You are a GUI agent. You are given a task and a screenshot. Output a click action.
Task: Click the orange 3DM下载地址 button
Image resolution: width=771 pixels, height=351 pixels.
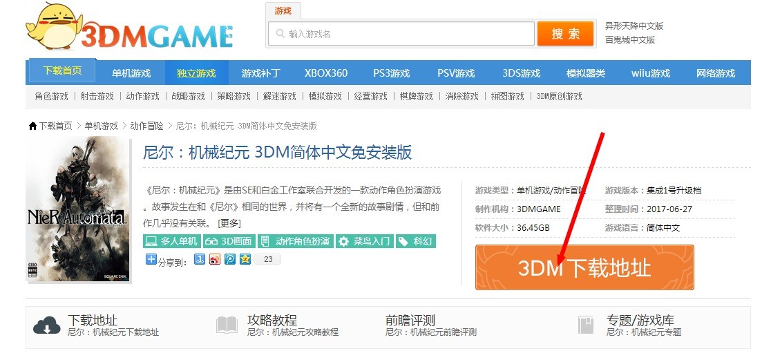pyautogui.click(x=584, y=267)
